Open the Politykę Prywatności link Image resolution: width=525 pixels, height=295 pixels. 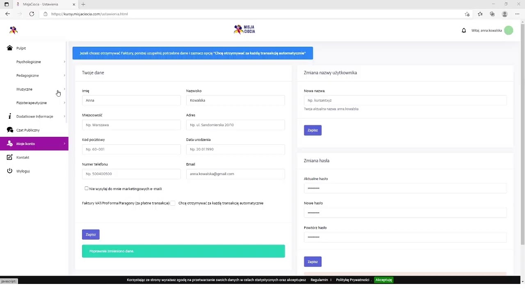tap(353, 280)
